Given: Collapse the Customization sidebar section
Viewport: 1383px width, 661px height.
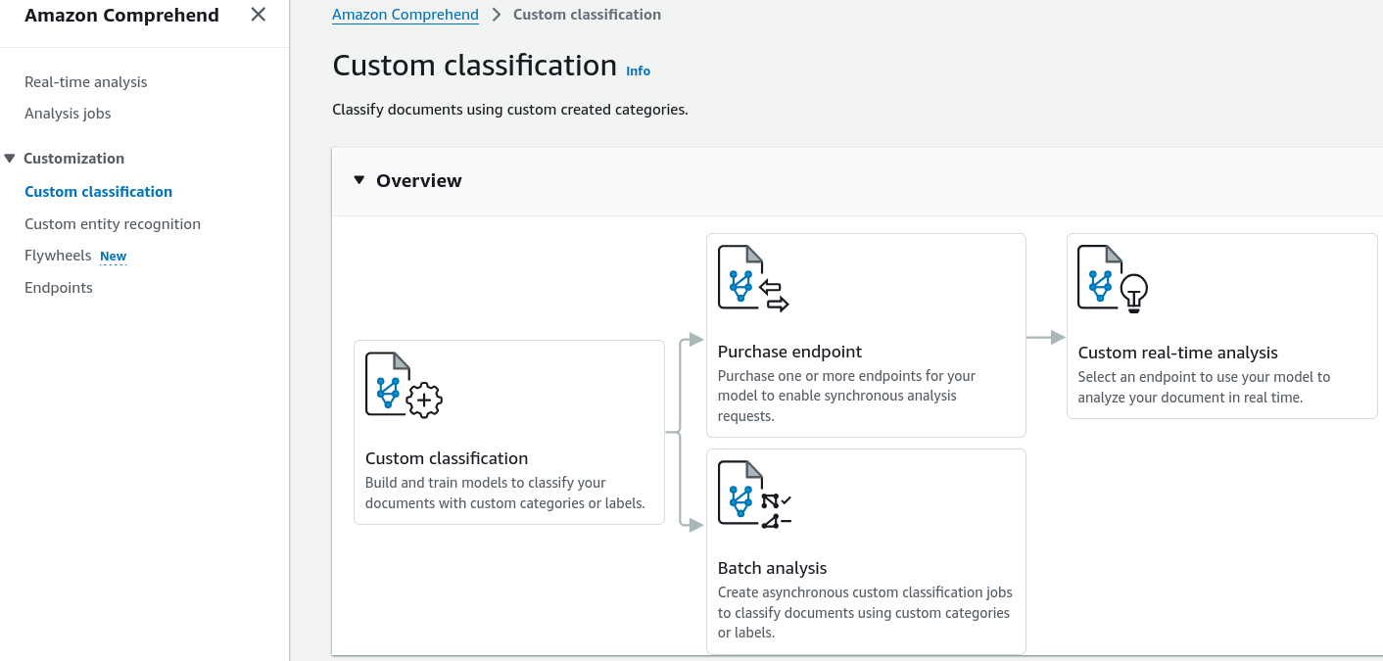Looking at the screenshot, I should [10, 158].
